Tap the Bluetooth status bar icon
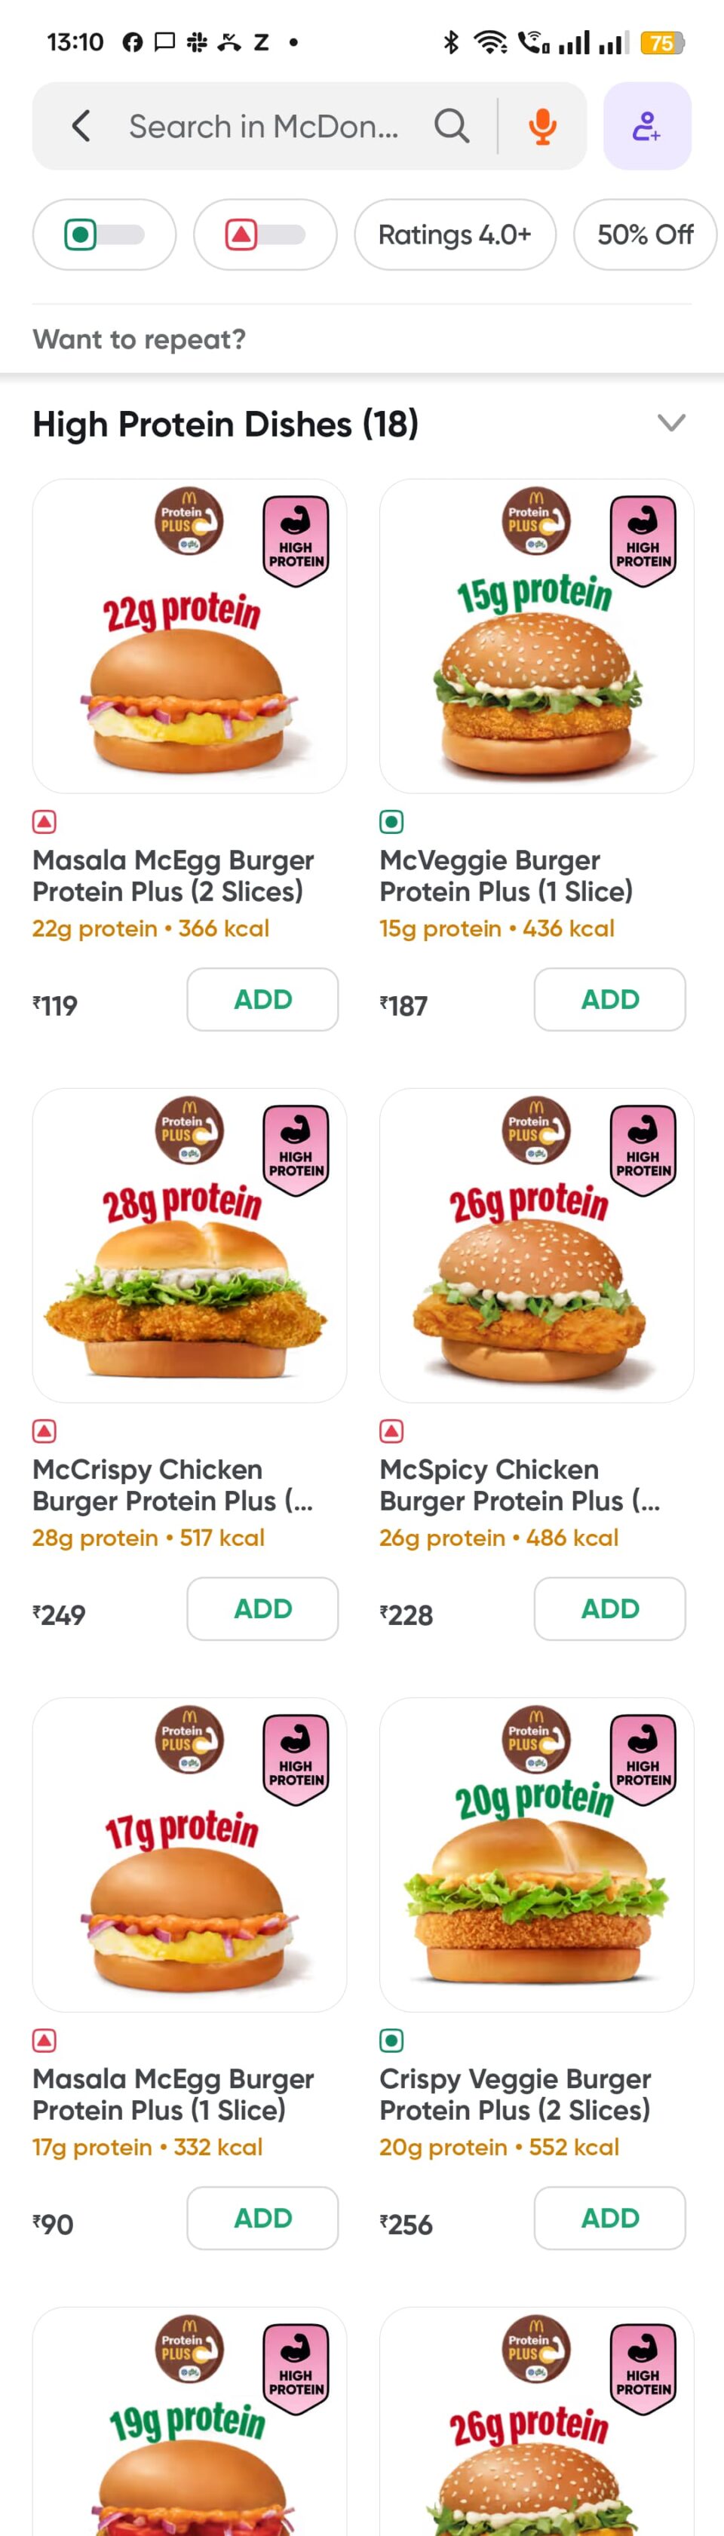The image size is (724, 2536). [451, 42]
